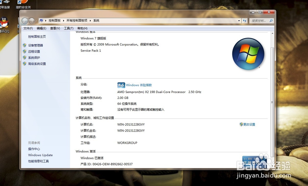308x186 pixels.
Task: Select WIN-20131228GVY in 计算机全名 row
Action: click(131, 131)
